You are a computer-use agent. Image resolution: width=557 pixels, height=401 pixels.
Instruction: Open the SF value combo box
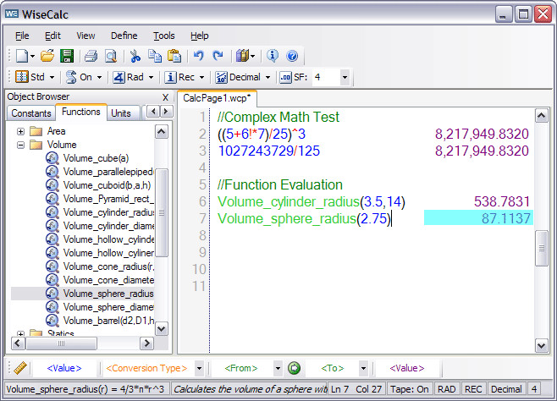point(345,77)
